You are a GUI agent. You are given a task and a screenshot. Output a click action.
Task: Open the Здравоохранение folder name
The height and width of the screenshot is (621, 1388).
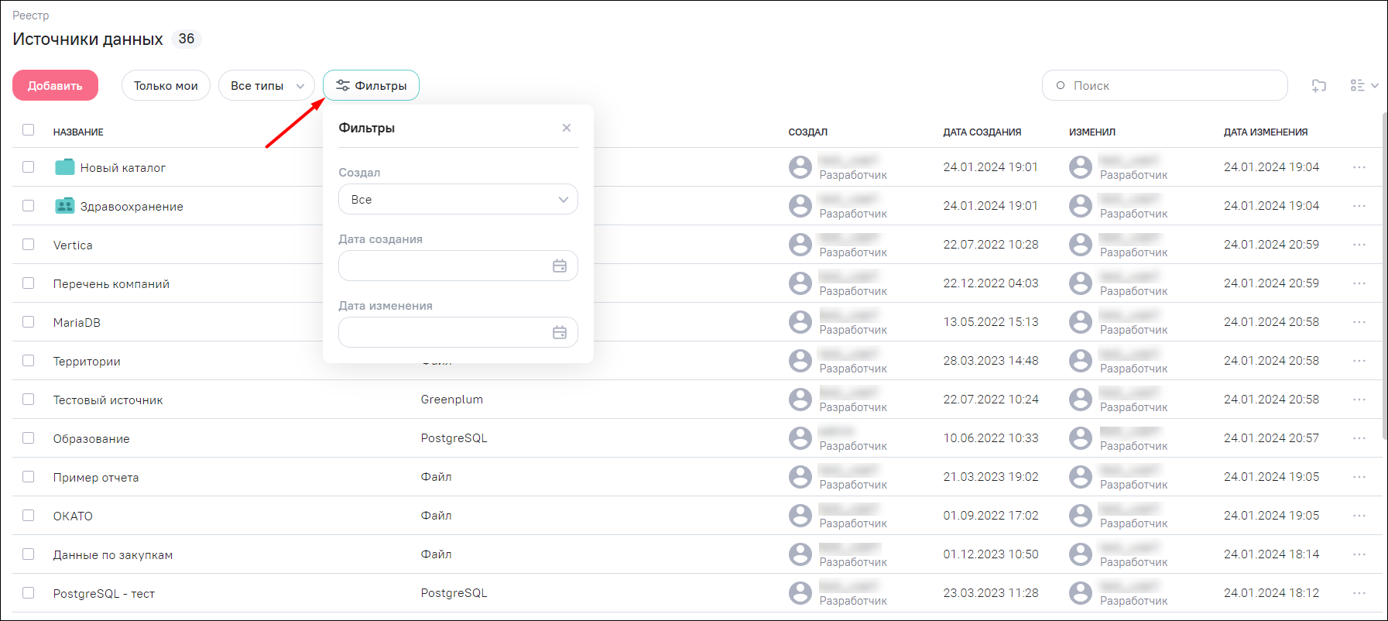pos(132,206)
